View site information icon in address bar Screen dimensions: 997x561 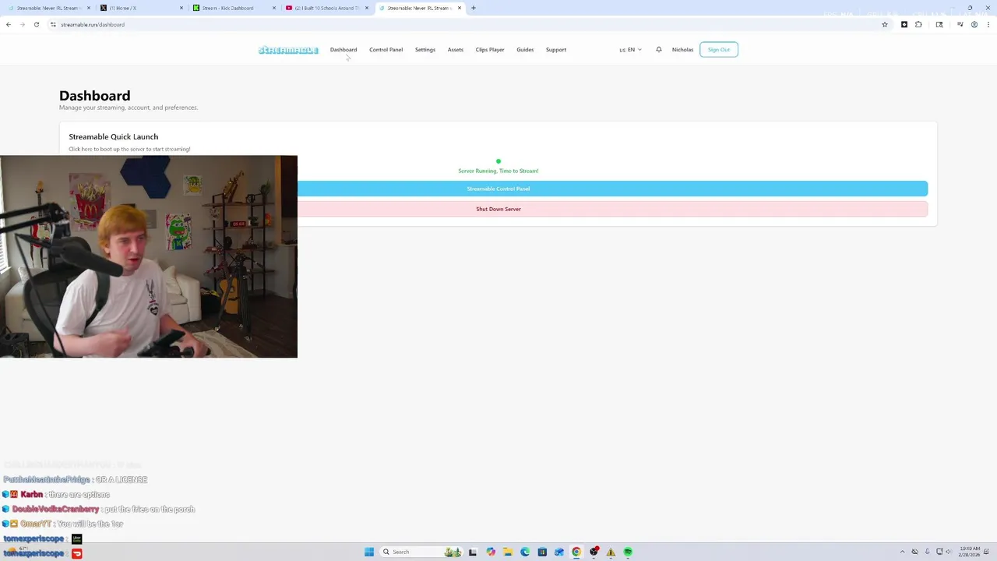(x=53, y=24)
